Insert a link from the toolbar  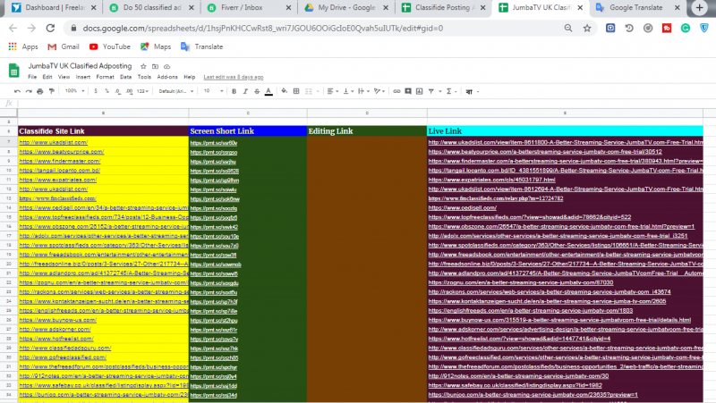(396, 91)
